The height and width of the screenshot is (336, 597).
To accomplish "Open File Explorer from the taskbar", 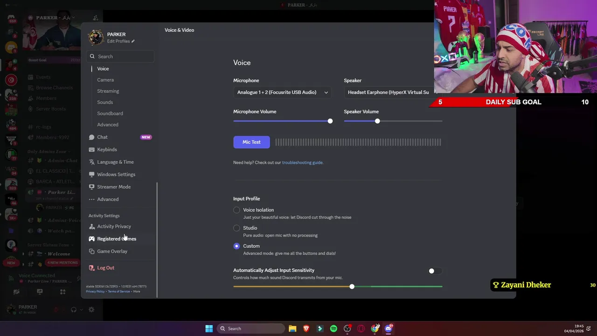I will (292, 329).
